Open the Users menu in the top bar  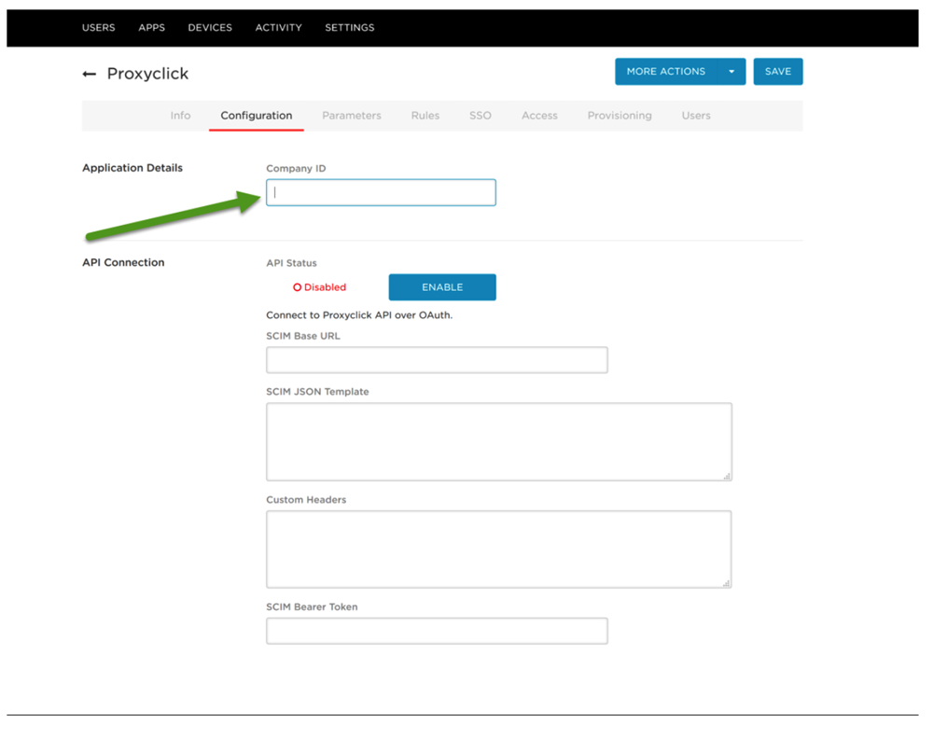pos(99,27)
